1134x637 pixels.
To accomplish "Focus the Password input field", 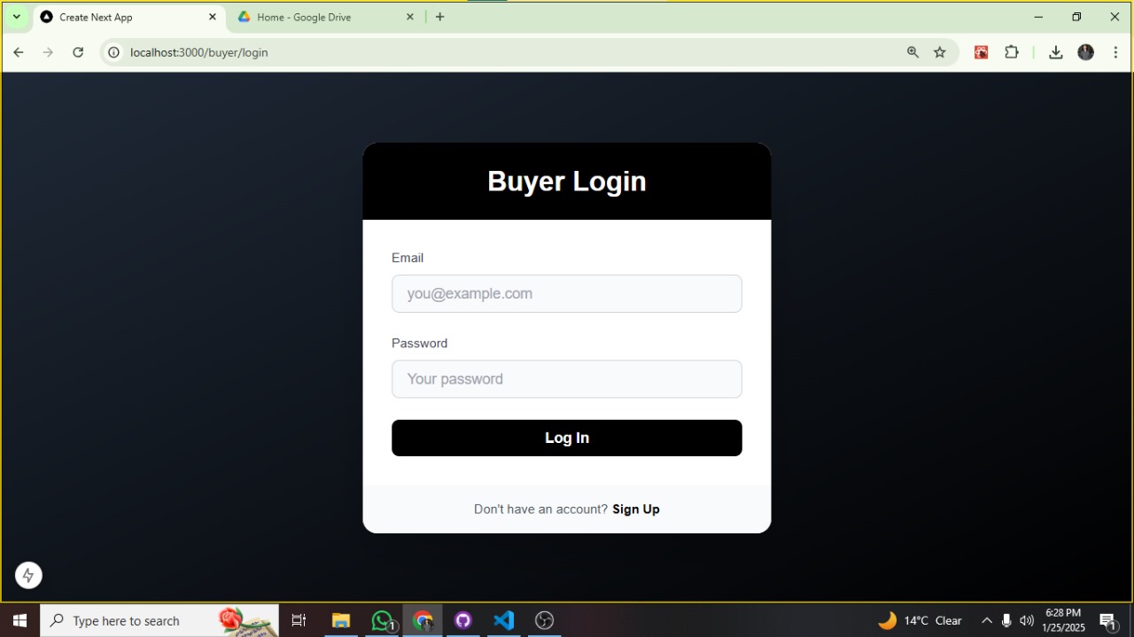I will click(567, 379).
